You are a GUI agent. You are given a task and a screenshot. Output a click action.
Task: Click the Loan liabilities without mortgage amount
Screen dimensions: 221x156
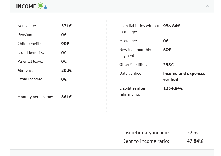pyautogui.click(x=171, y=26)
